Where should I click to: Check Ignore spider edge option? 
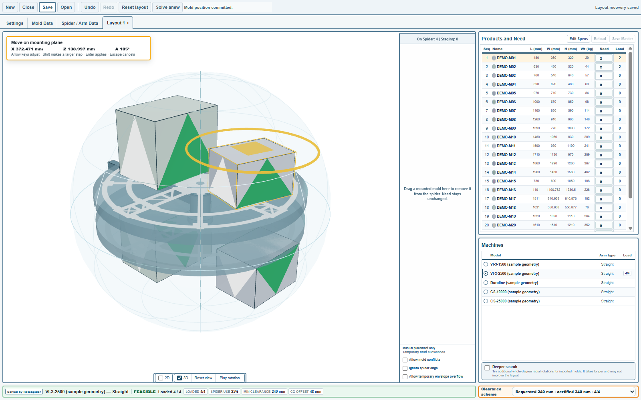tap(405, 368)
